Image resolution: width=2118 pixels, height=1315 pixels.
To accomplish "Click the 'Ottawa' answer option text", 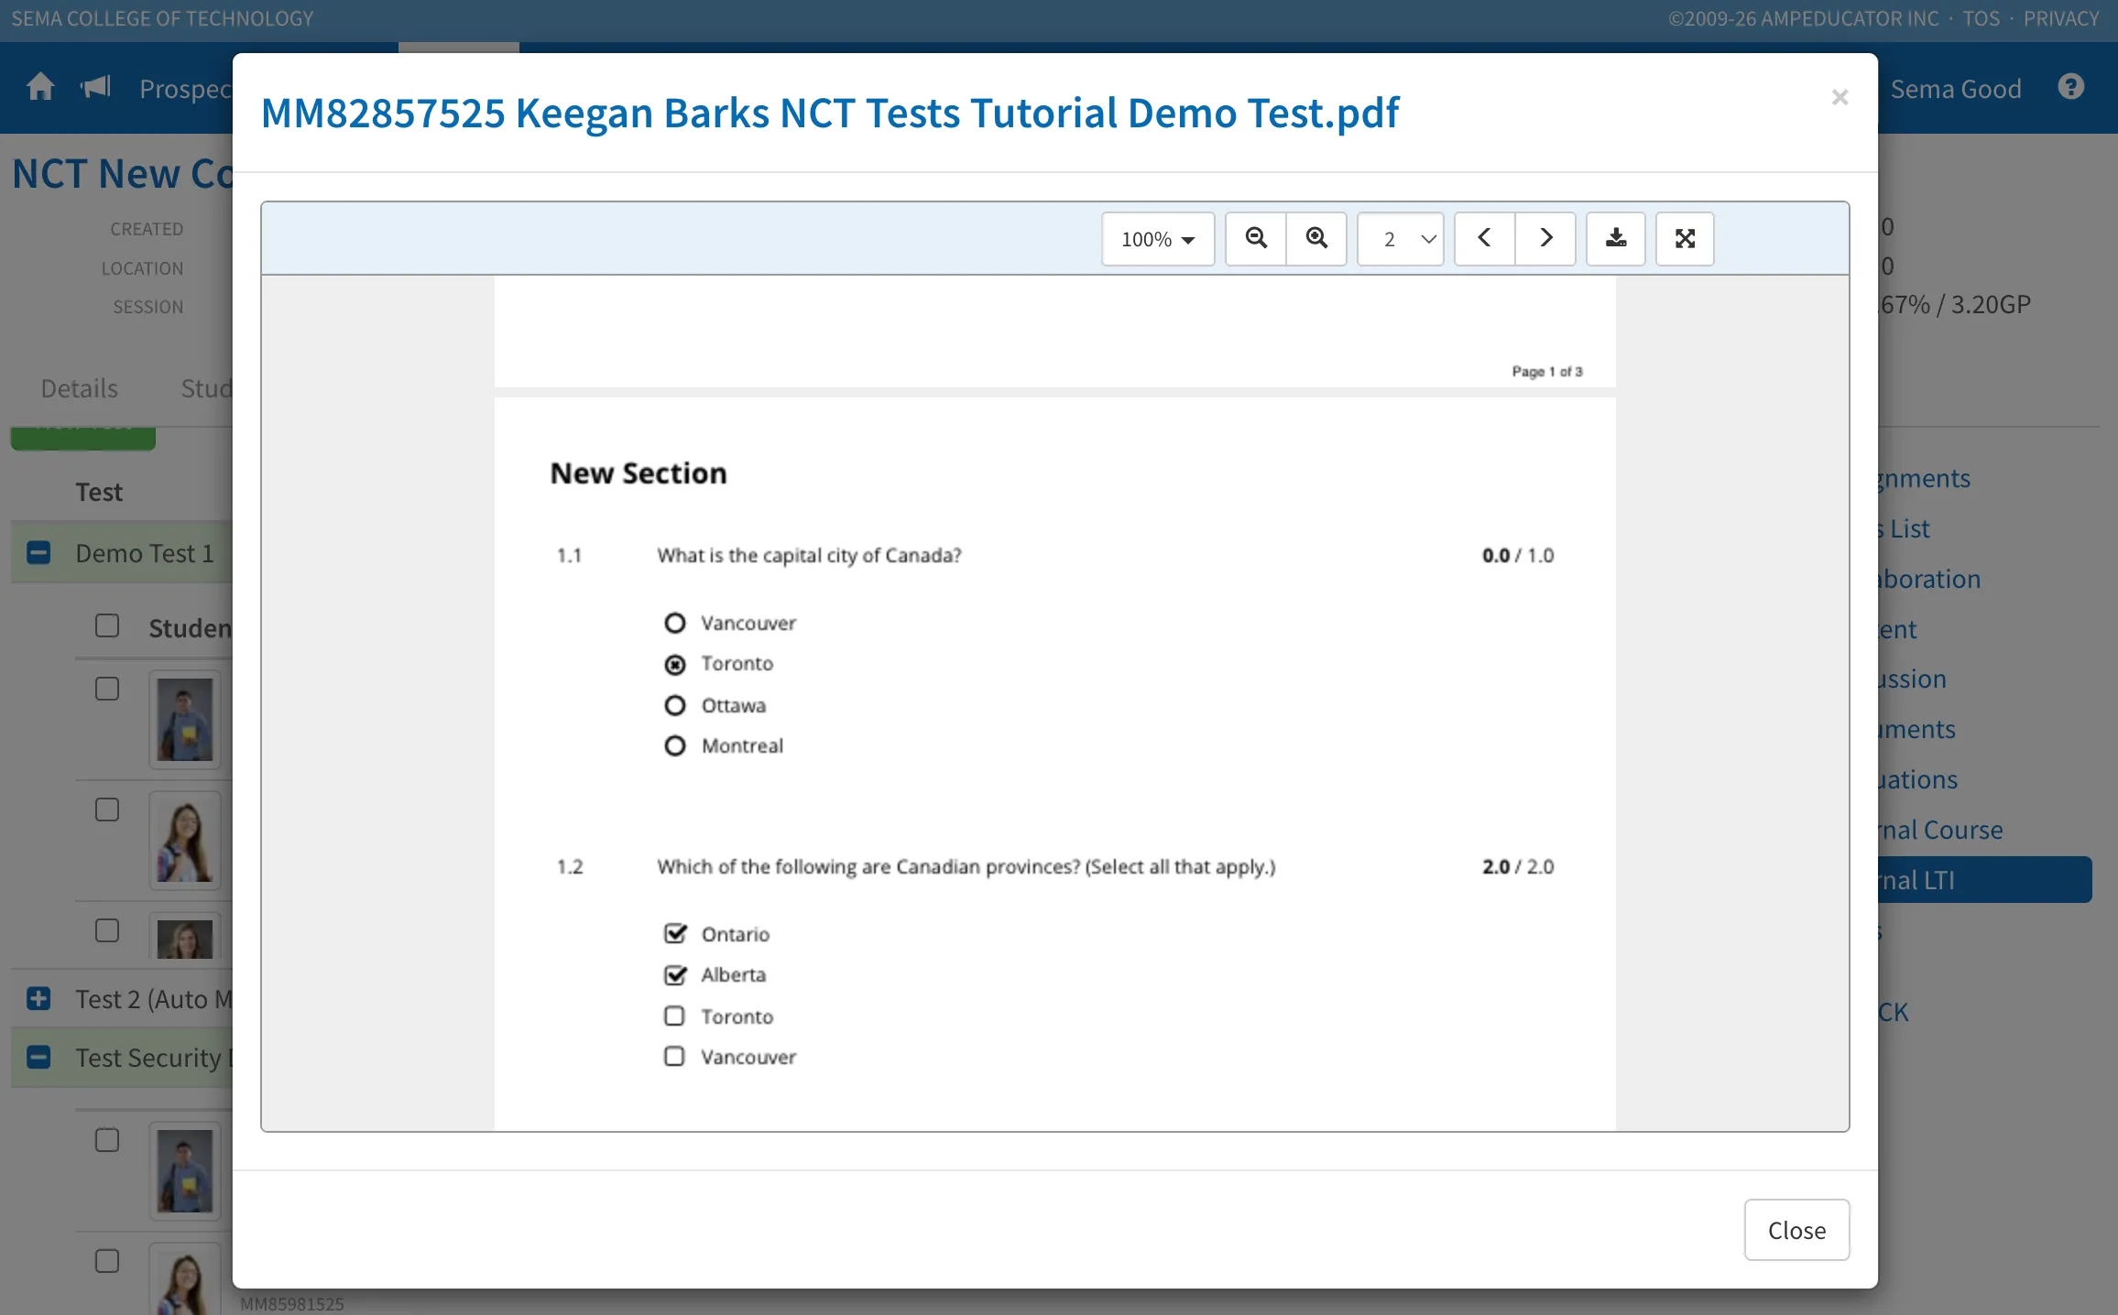I will (733, 706).
